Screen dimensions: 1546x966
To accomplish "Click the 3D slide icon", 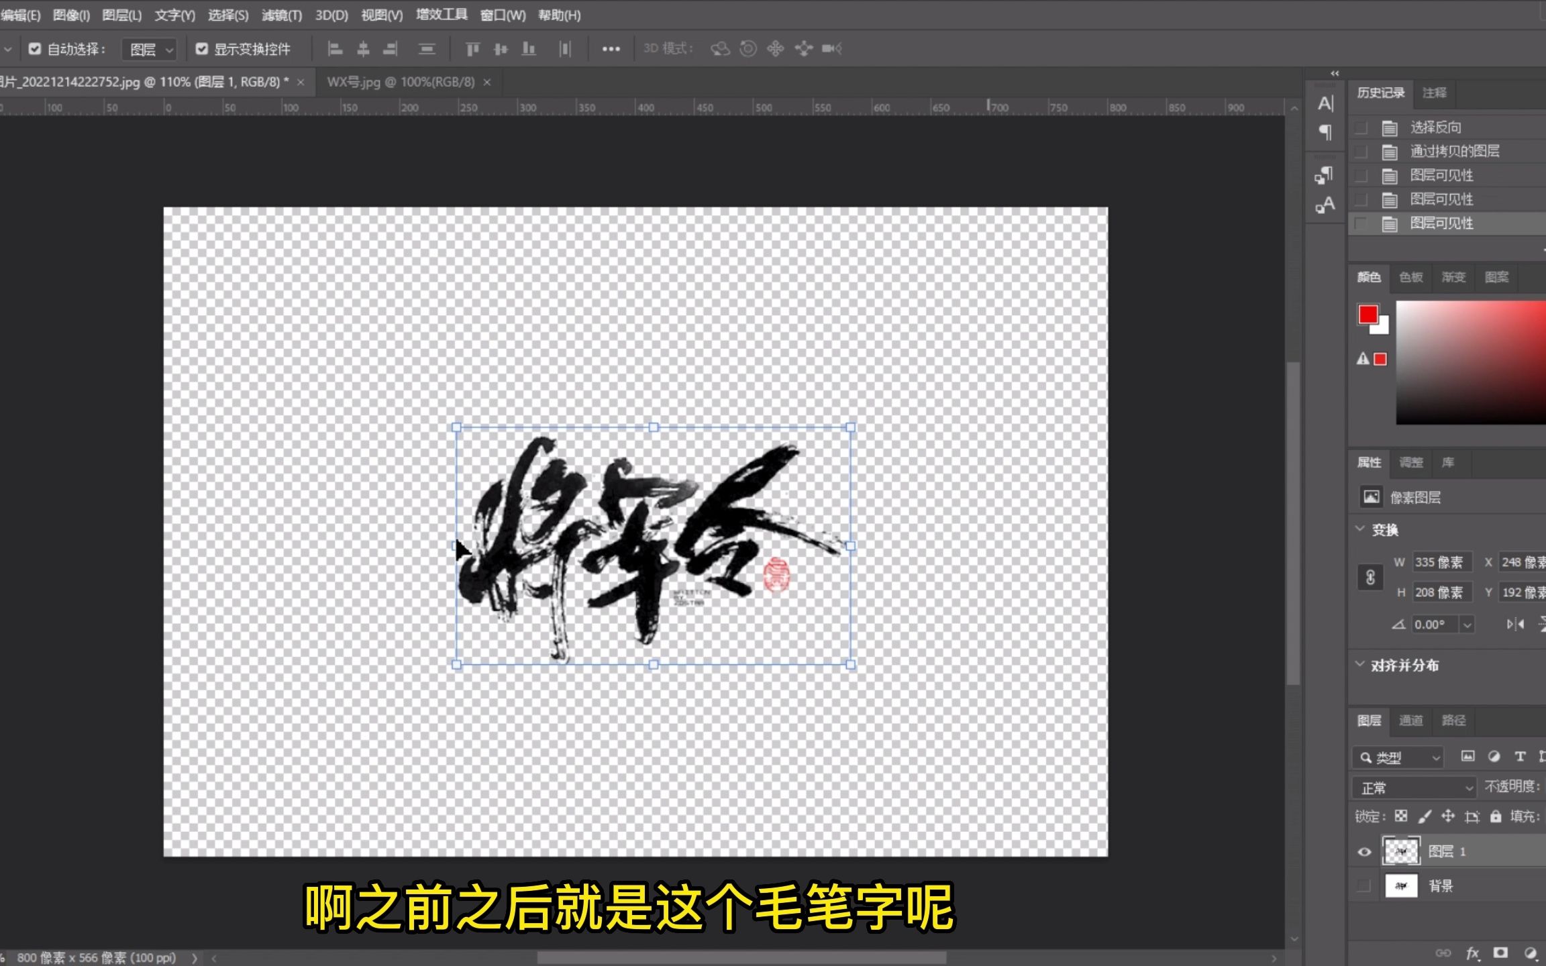I will point(803,49).
